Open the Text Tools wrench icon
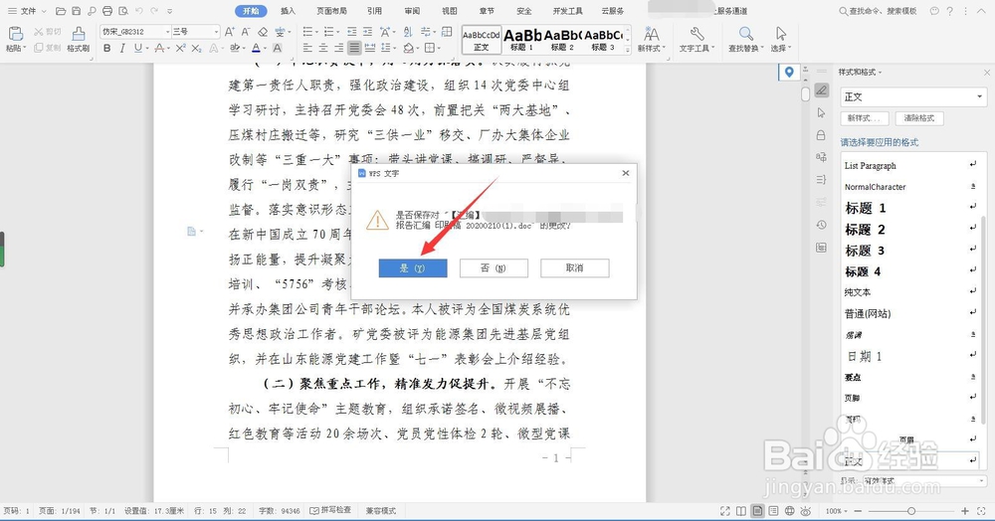 point(696,34)
